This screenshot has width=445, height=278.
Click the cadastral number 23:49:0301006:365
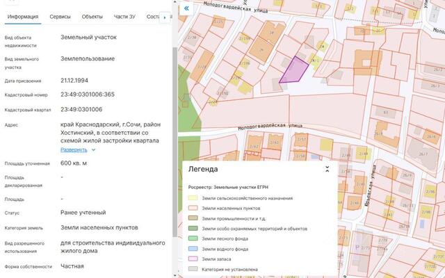pos(88,95)
